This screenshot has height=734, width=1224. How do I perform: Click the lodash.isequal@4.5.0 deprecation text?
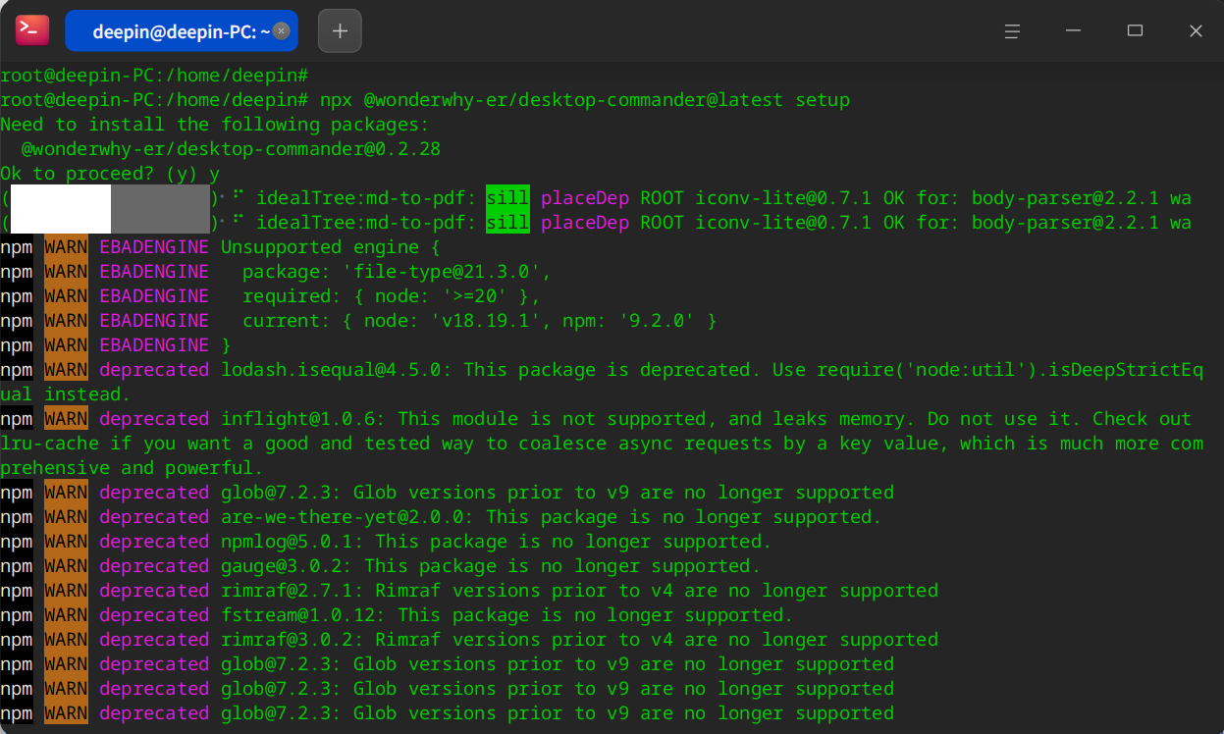[712, 370]
